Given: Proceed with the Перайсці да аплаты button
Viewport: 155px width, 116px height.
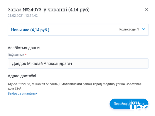Looking at the screenshot, I should coord(129,104).
